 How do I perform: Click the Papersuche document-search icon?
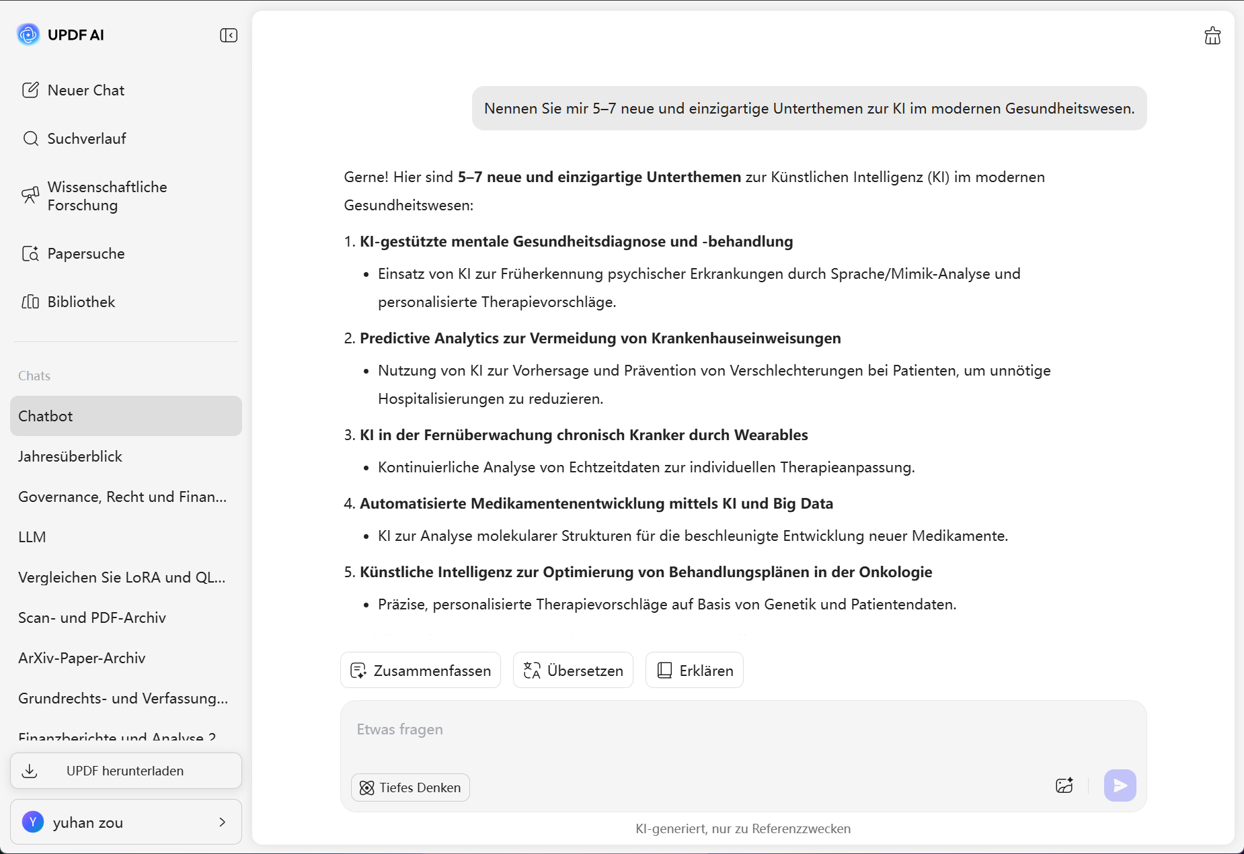pos(30,253)
